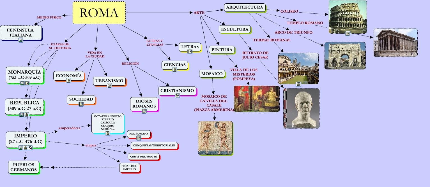
Task: Open the document icon under ECONOMÍA
Action: 69,81
